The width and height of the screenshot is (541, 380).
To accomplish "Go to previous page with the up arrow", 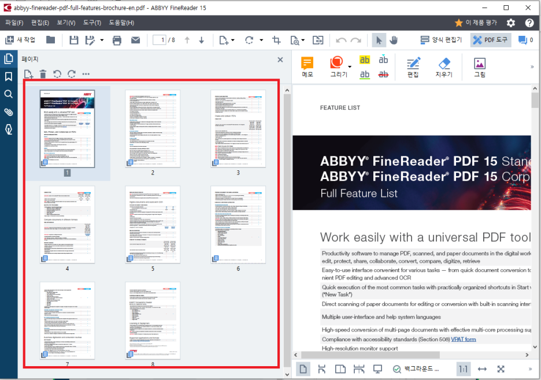I will click(187, 40).
